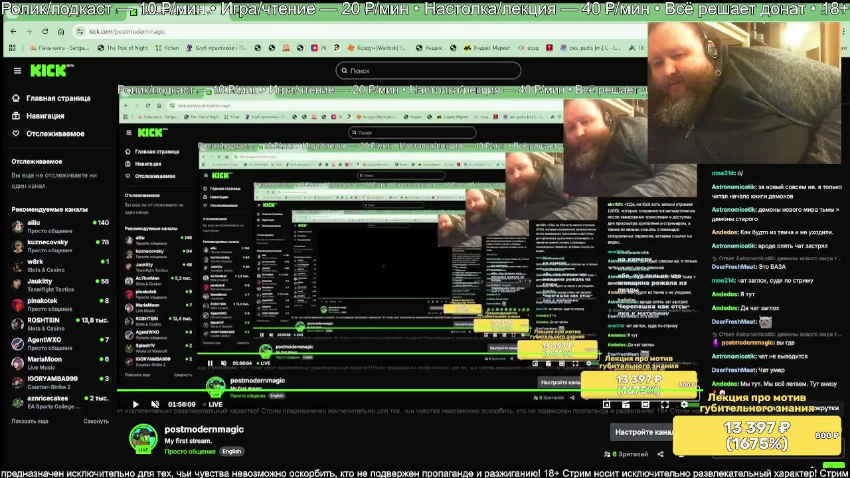
Task: Pause the nested inner stream player
Action: 210,363
